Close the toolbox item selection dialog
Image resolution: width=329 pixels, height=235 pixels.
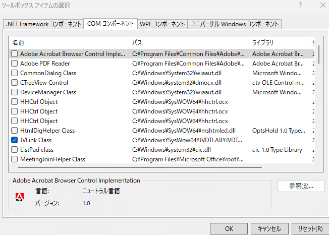(x=323, y=5)
